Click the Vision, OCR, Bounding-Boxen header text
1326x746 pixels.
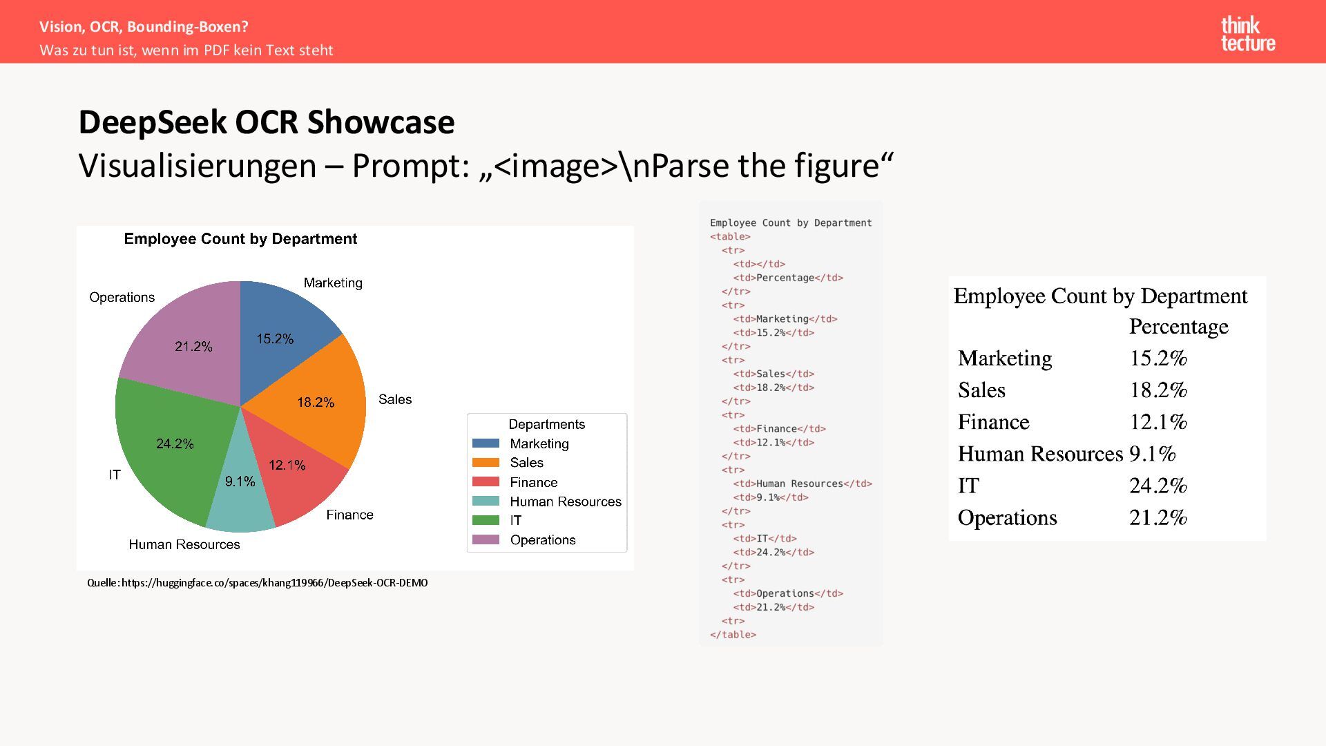point(144,27)
